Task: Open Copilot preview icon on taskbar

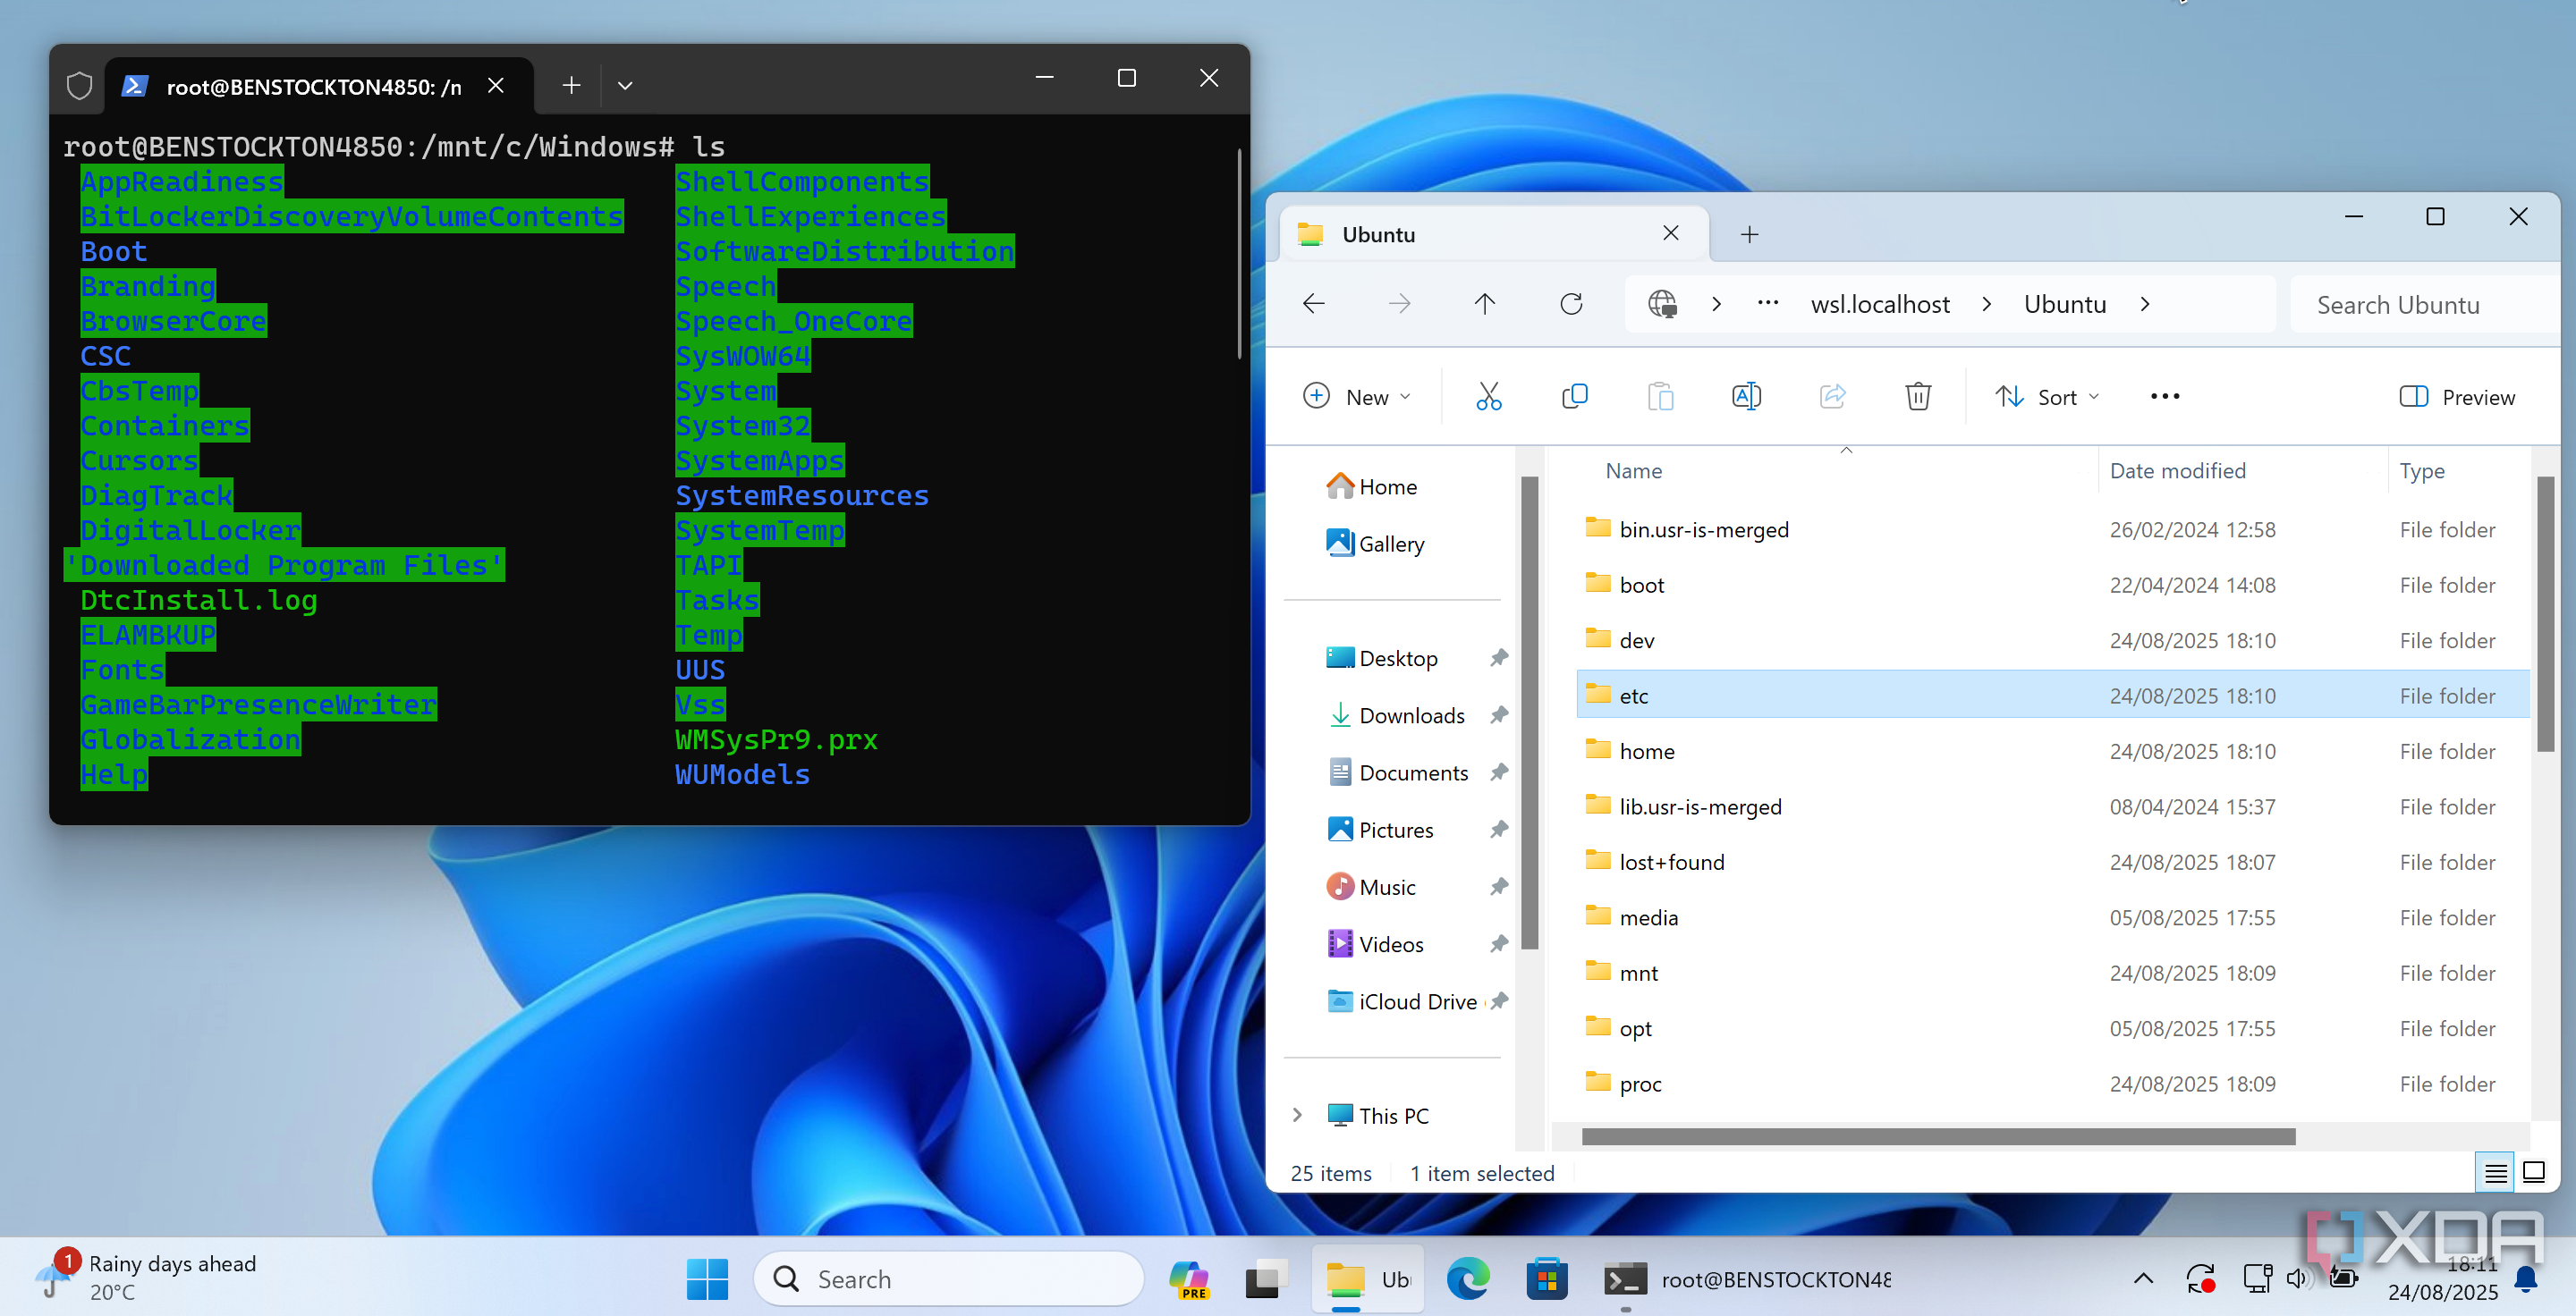Action: [1189, 1279]
